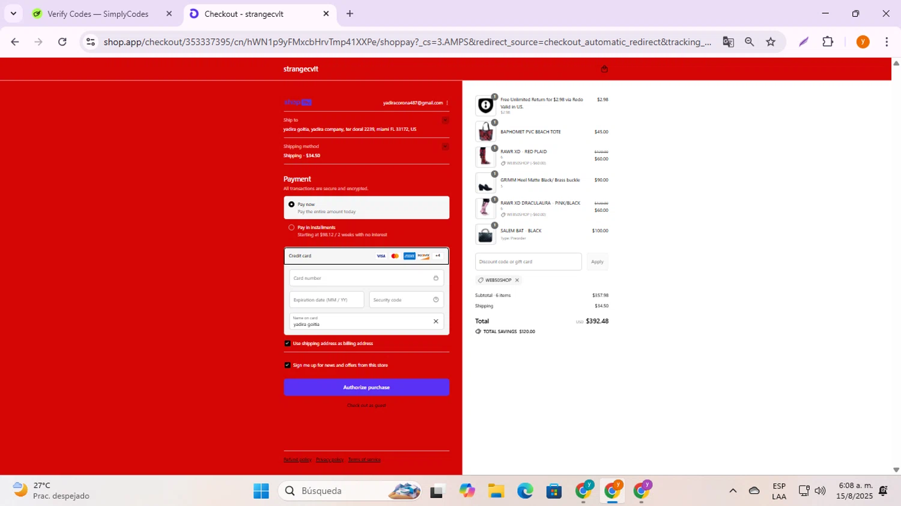Open the weather widget 27°C

click(51, 491)
